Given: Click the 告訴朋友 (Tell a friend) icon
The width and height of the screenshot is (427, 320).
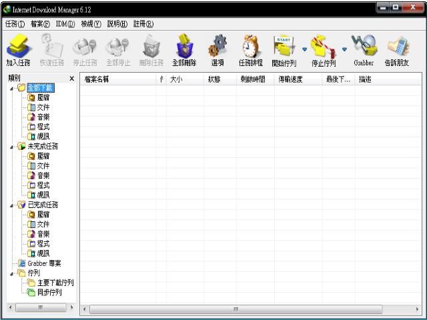Looking at the screenshot, I should [398, 51].
